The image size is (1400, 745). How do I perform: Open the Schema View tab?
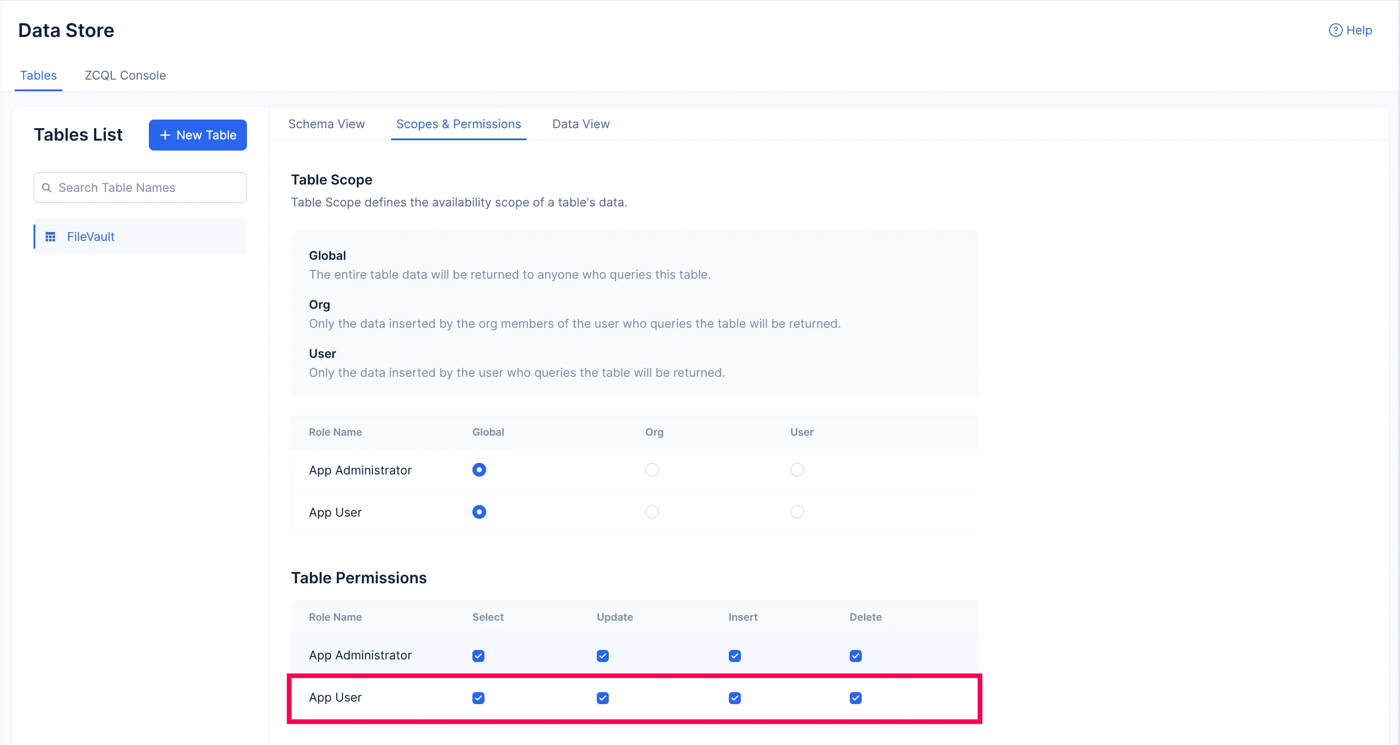(x=326, y=124)
